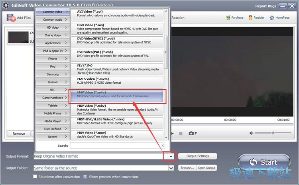Select M4V Video (*.m4v) format

click(117, 96)
